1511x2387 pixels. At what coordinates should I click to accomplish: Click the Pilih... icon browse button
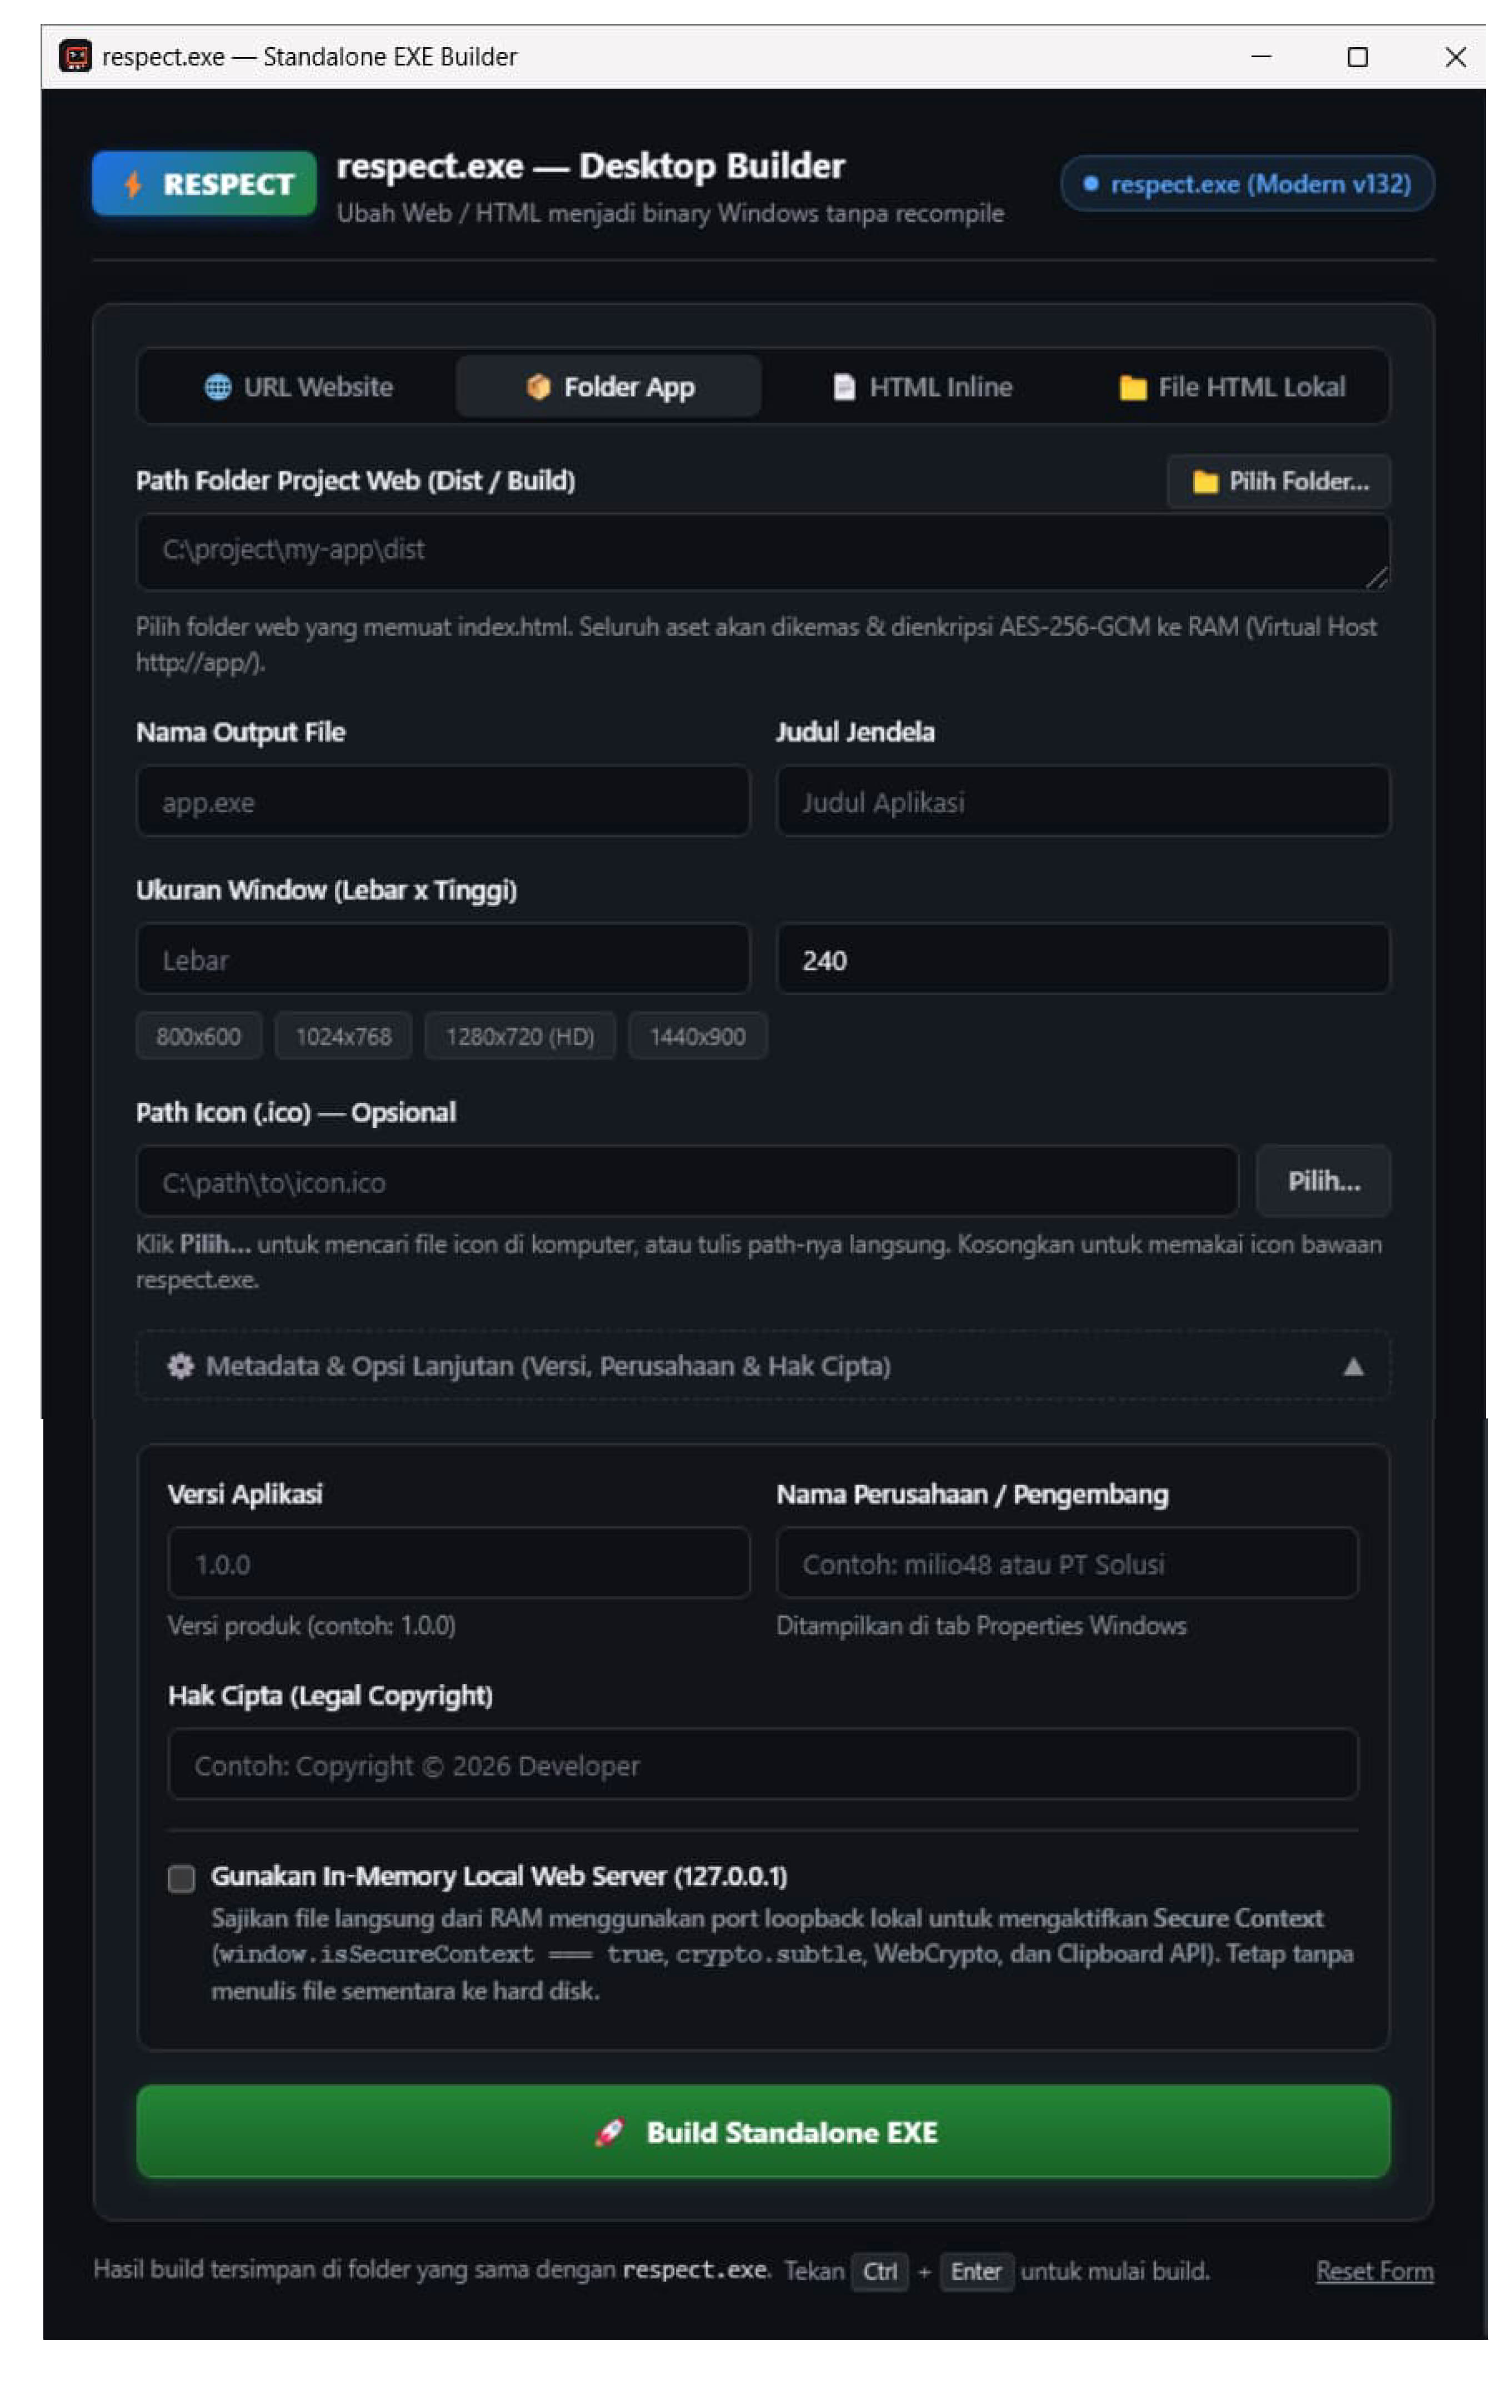(1323, 1182)
